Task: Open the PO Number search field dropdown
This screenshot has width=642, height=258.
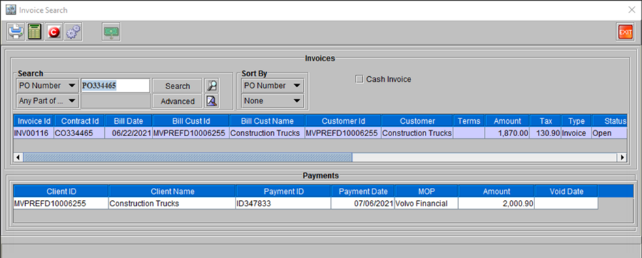Action: [47, 86]
